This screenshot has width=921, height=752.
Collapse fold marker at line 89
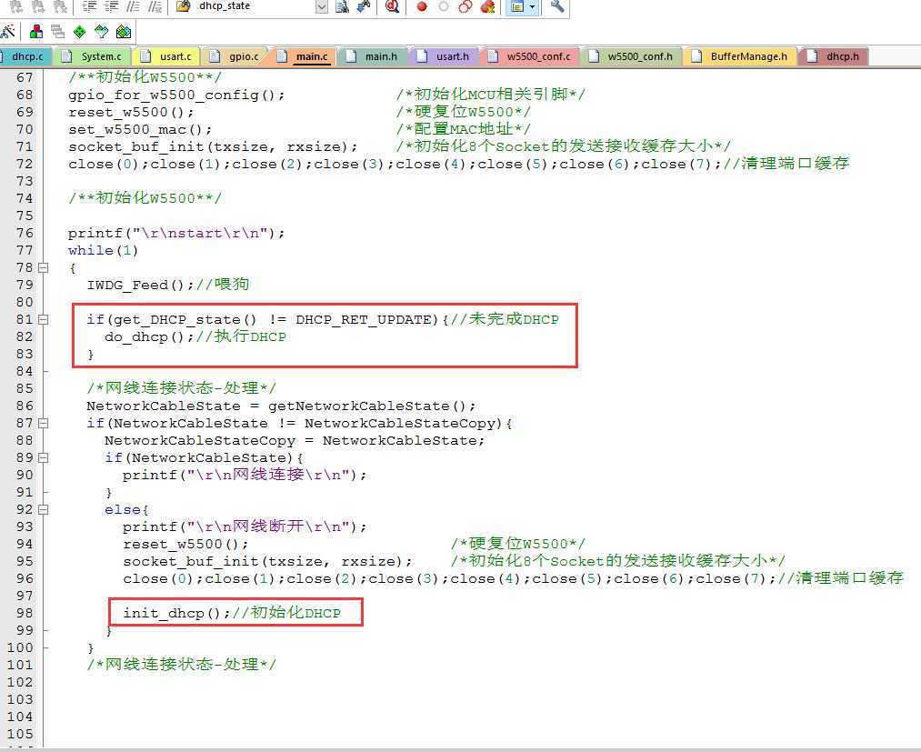[x=43, y=457]
